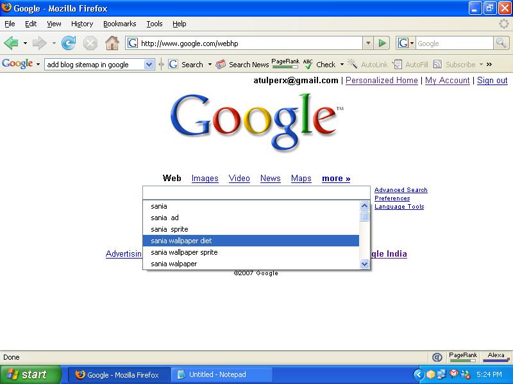Click the Forward arrow button
The height and width of the screenshot is (384, 513).
pyautogui.click(x=40, y=43)
